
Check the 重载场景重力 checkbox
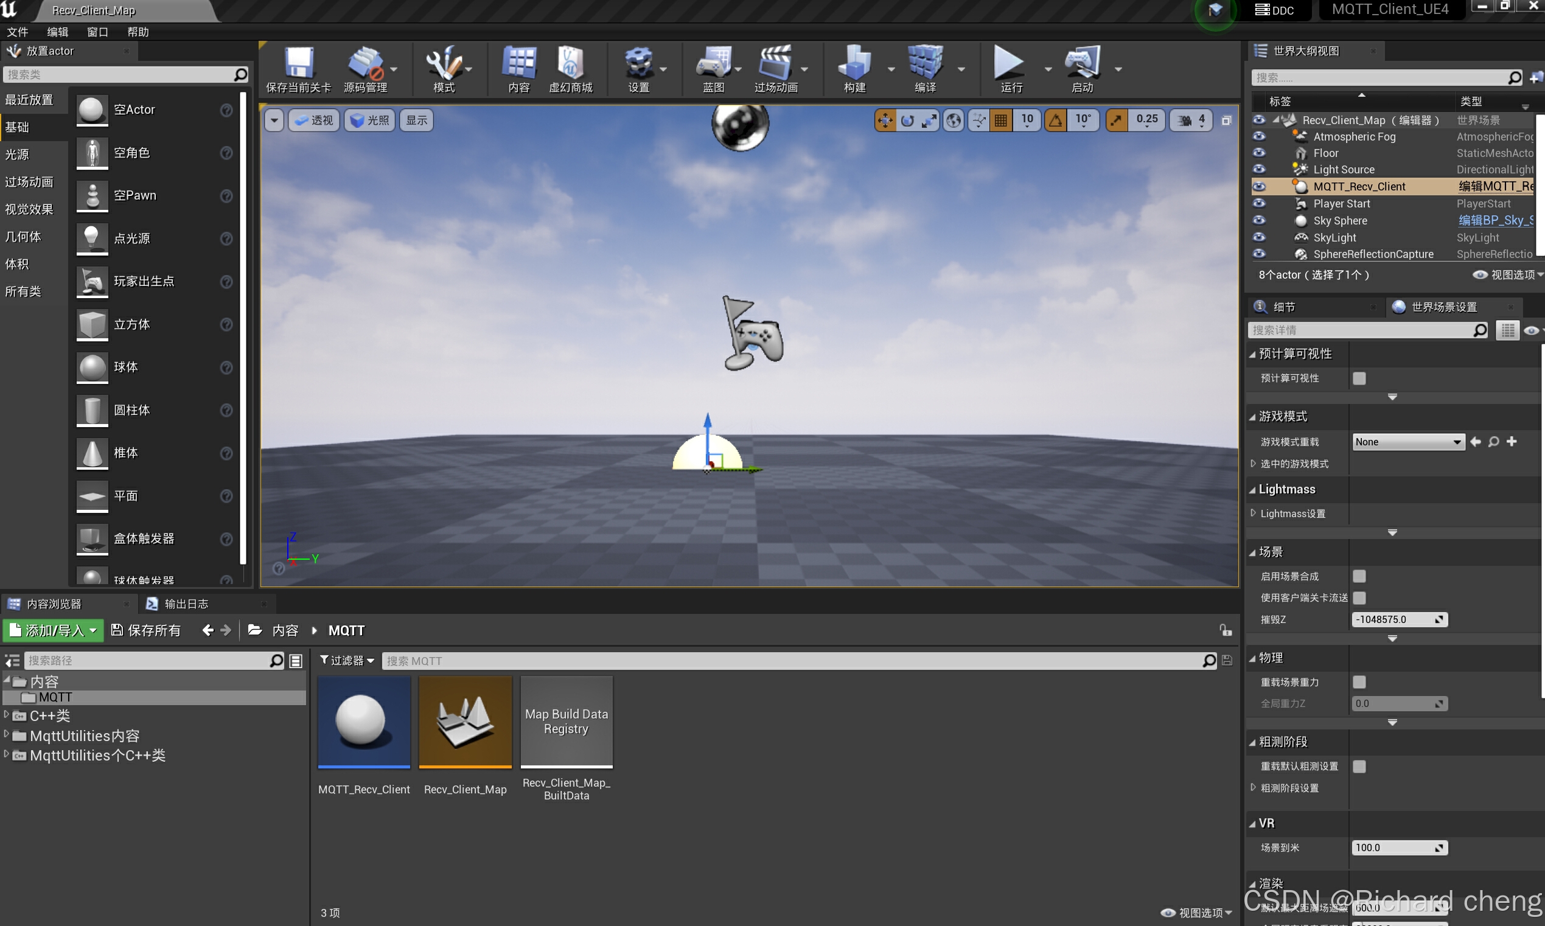[1359, 682]
